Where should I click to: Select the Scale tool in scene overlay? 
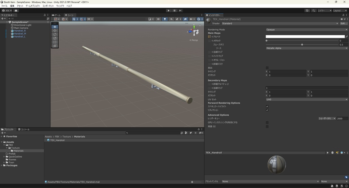click(55, 38)
